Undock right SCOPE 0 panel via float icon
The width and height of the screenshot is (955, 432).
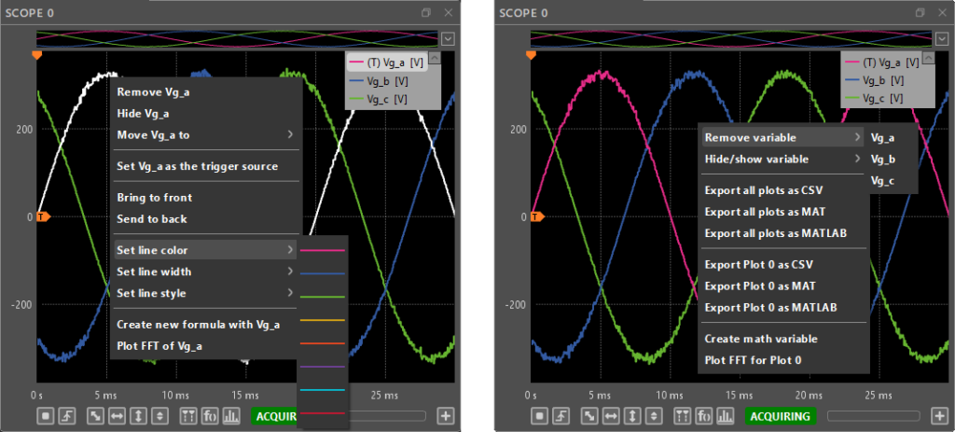tap(920, 13)
